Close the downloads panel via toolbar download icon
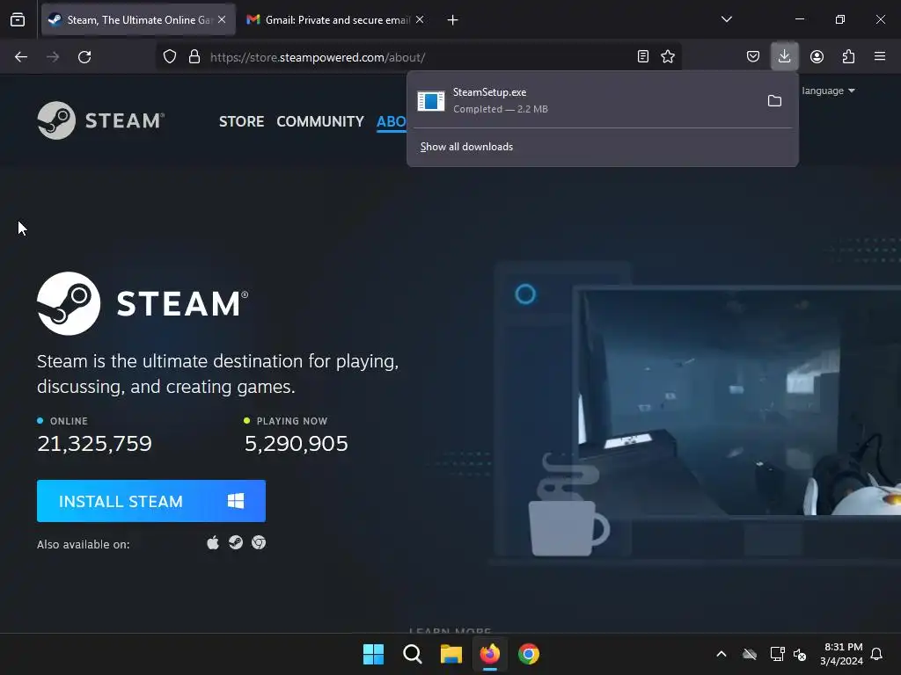 click(784, 56)
